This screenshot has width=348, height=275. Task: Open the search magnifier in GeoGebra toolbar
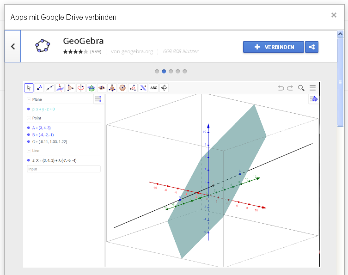tap(301, 88)
